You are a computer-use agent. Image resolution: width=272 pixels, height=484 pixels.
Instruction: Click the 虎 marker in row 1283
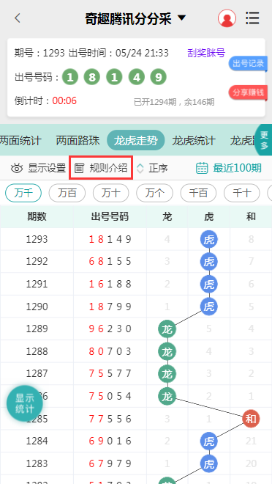coord(209,464)
